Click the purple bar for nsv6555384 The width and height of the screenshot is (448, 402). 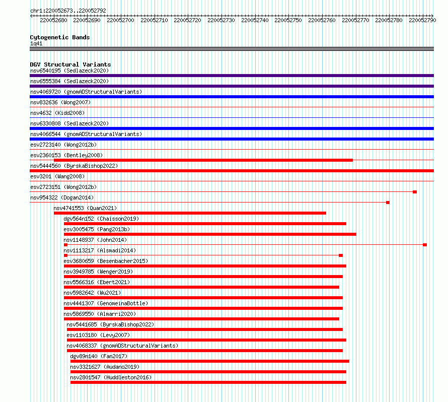click(x=232, y=86)
